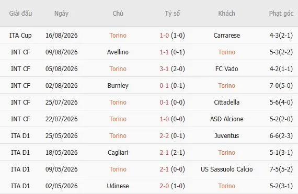This screenshot has width=298, height=194.
Task: Open Cittadella team link
Action: pyautogui.click(x=226, y=102)
